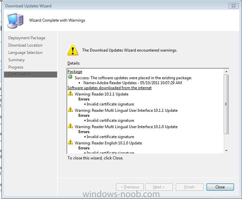
Task: Click 'Warning: Reader Multi Lingual User Interface 10.1.0 Update'
Action: [x=126, y=127]
